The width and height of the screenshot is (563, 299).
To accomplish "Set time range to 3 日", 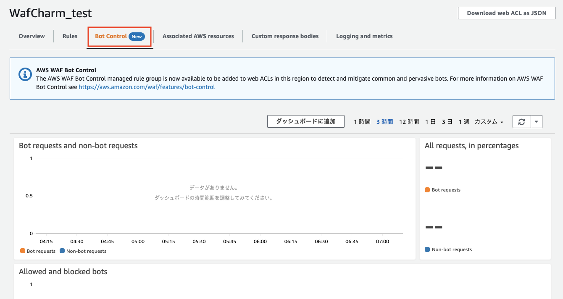I will pyautogui.click(x=447, y=122).
